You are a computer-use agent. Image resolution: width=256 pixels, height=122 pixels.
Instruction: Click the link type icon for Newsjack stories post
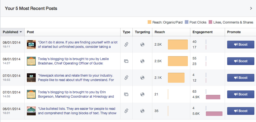point(126,78)
